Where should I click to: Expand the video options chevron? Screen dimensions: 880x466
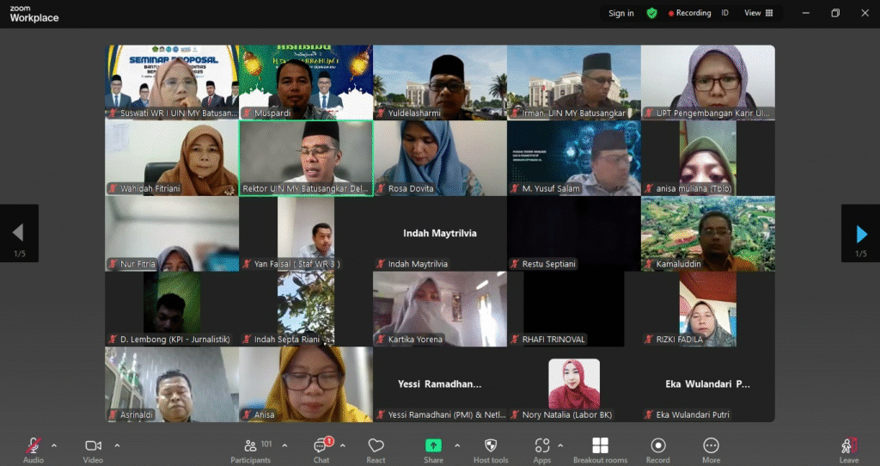[117, 445]
